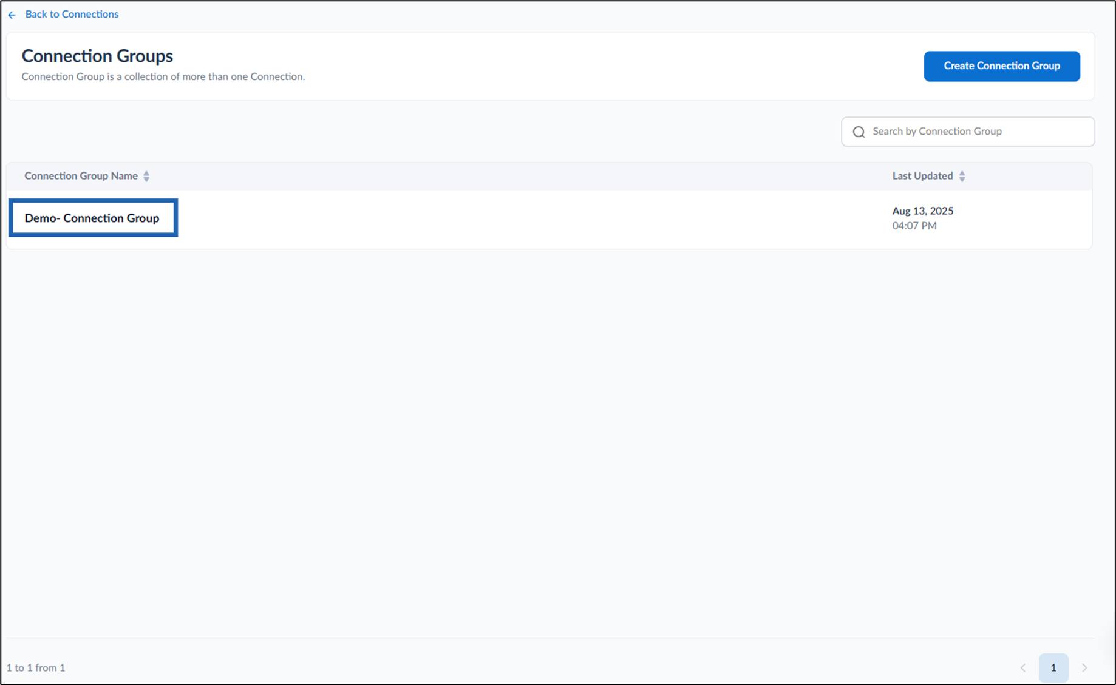Screen dimensions: 1116x685
Task: Open the Demo- Connection Group entry
Action: coord(92,218)
